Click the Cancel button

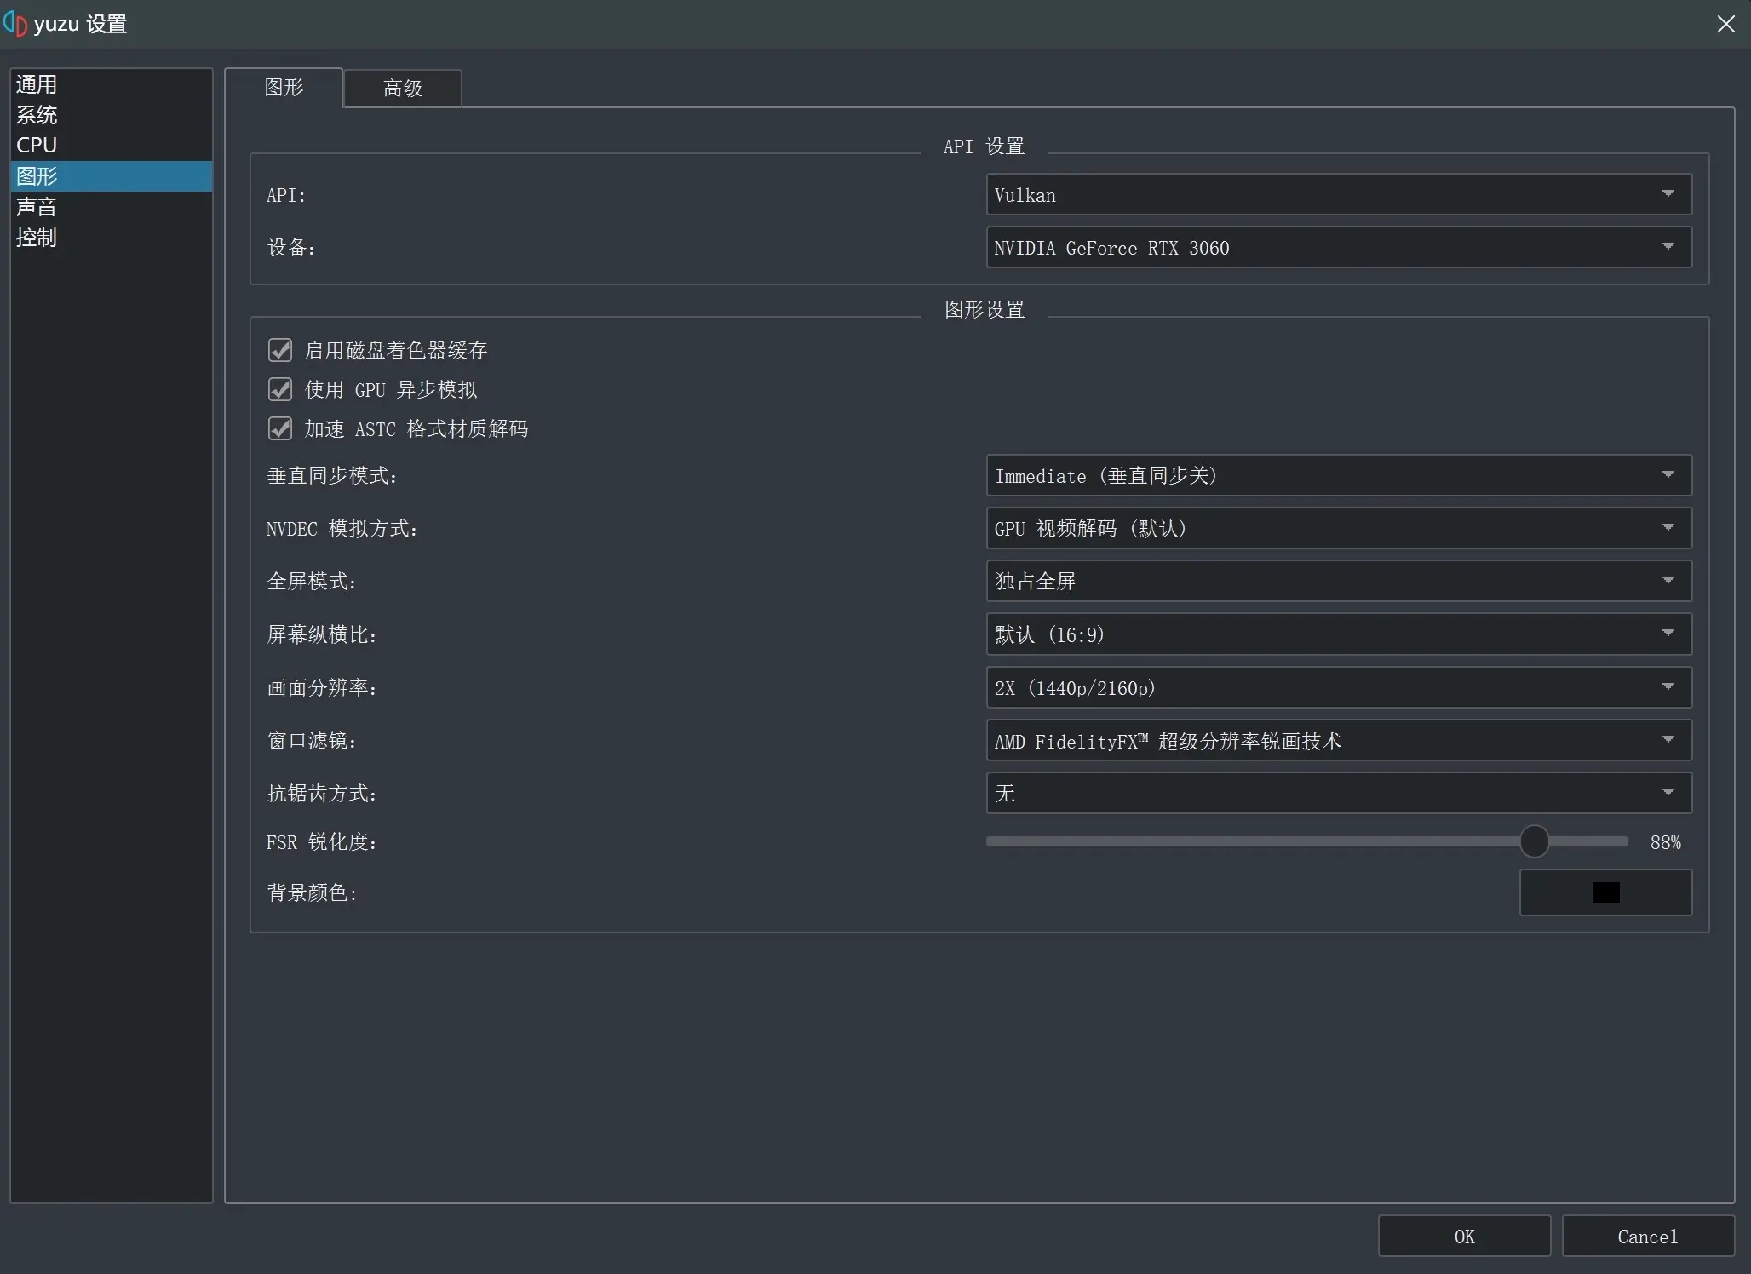click(x=1648, y=1237)
